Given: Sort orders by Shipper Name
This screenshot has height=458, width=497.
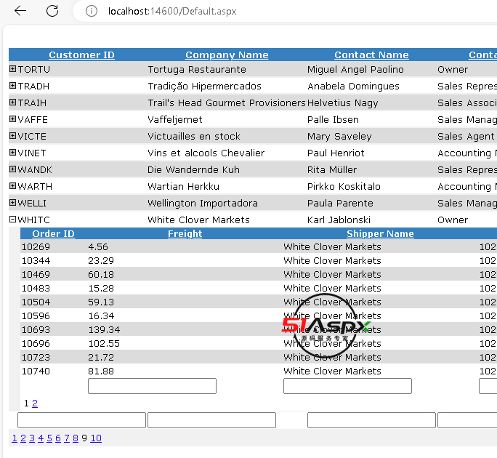Looking at the screenshot, I should tap(380, 234).
